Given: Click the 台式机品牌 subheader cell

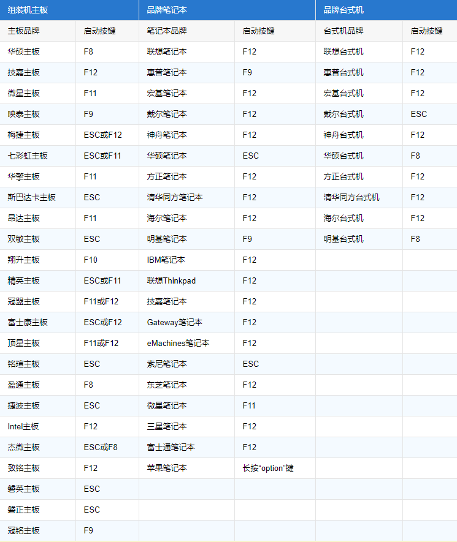Looking at the screenshot, I should click(x=344, y=31).
